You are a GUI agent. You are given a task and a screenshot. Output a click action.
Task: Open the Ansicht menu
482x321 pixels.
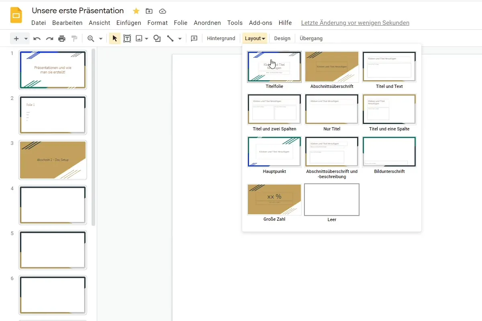coord(100,23)
